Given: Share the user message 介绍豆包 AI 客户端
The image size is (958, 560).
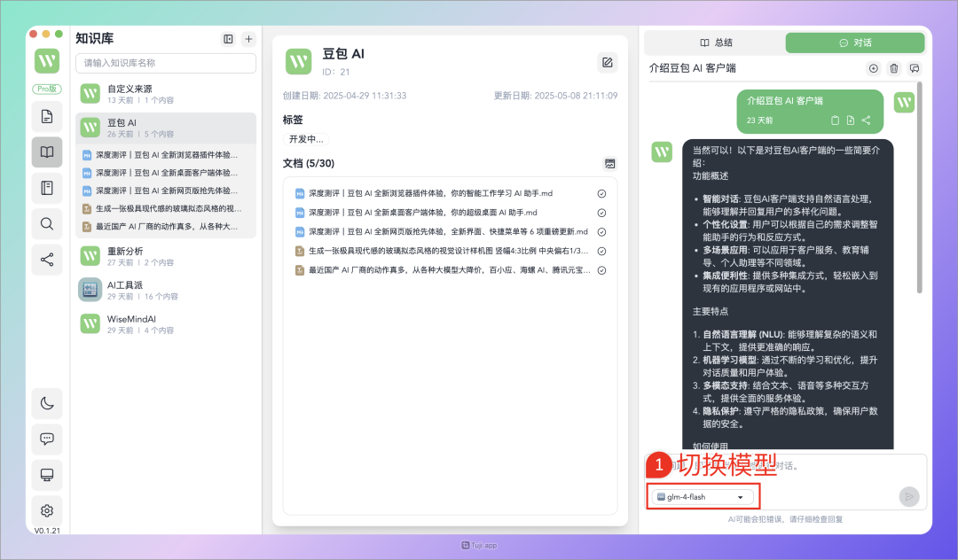Looking at the screenshot, I should point(866,121).
